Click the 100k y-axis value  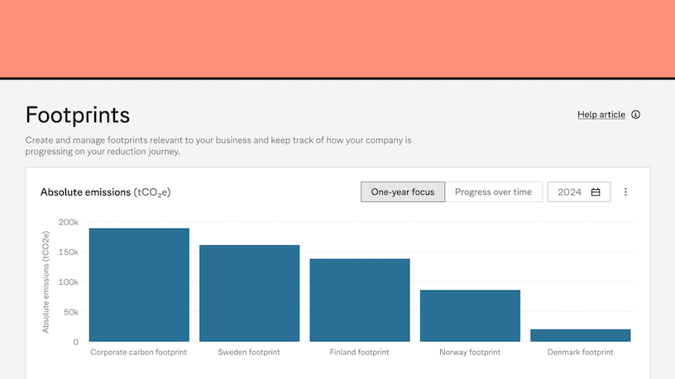pyautogui.click(x=69, y=282)
